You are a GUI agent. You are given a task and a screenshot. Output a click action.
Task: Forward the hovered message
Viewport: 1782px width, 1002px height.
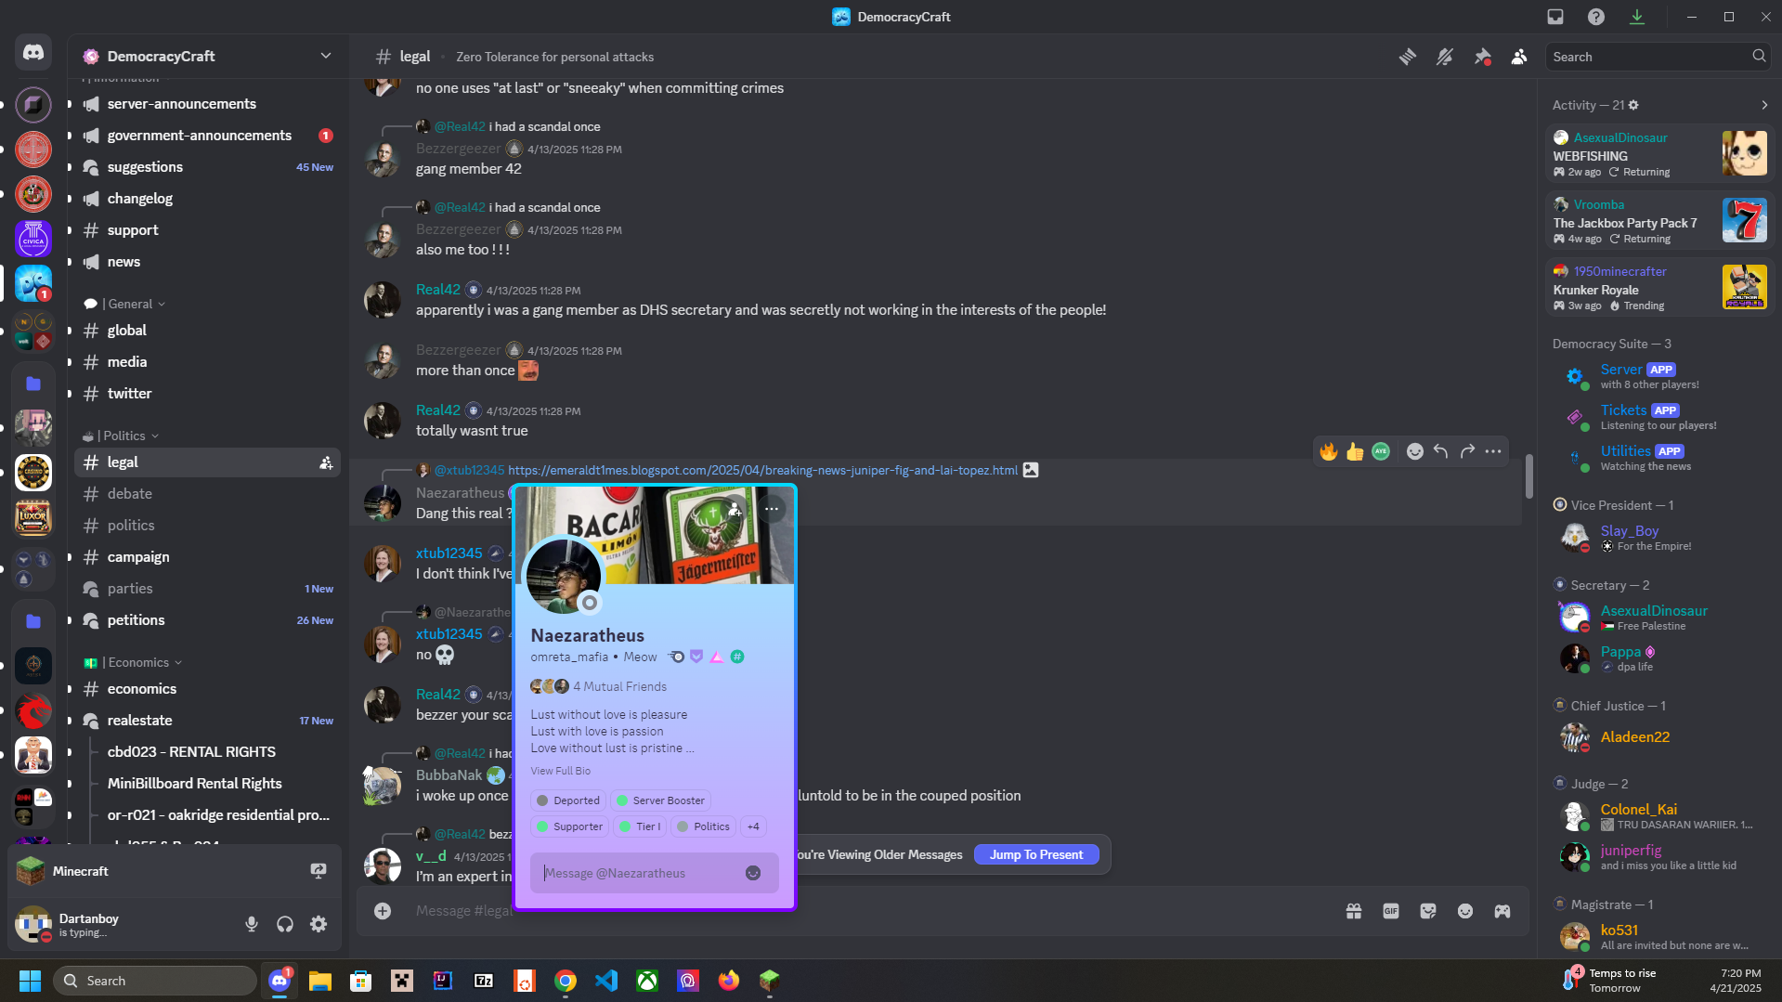coord(1467,451)
